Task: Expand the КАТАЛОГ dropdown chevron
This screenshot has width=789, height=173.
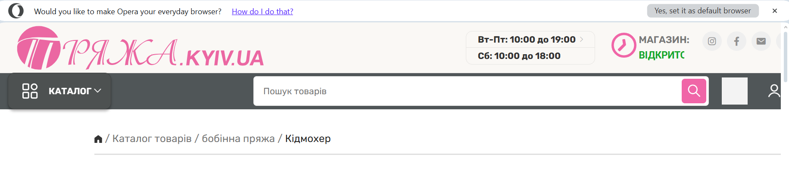Action: (97, 91)
